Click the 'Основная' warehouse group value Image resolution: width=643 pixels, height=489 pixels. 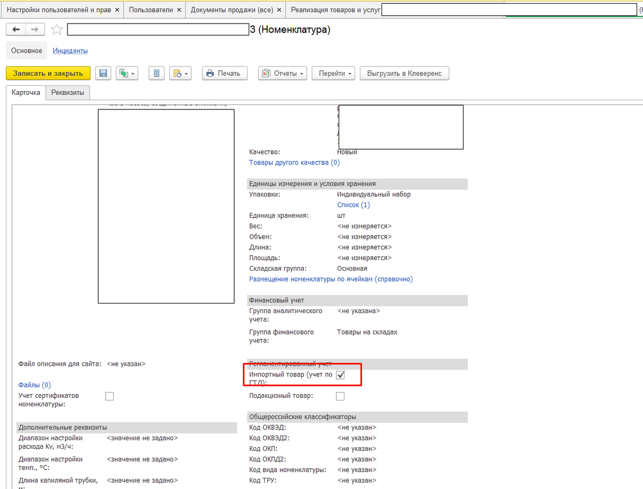(352, 269)
